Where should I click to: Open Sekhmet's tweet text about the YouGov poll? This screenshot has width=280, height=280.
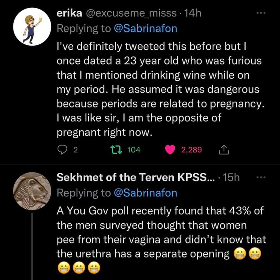[x=159, y=232]
